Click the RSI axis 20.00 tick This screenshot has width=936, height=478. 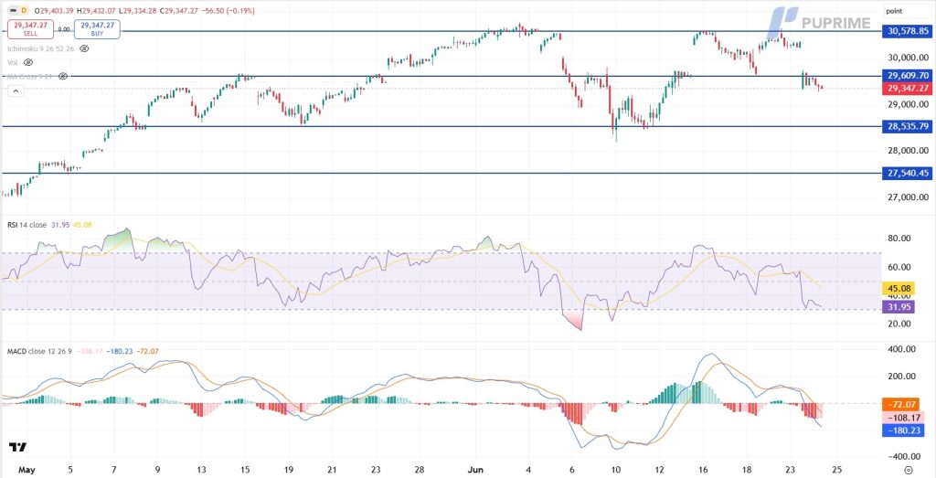[x=899, y=324]
